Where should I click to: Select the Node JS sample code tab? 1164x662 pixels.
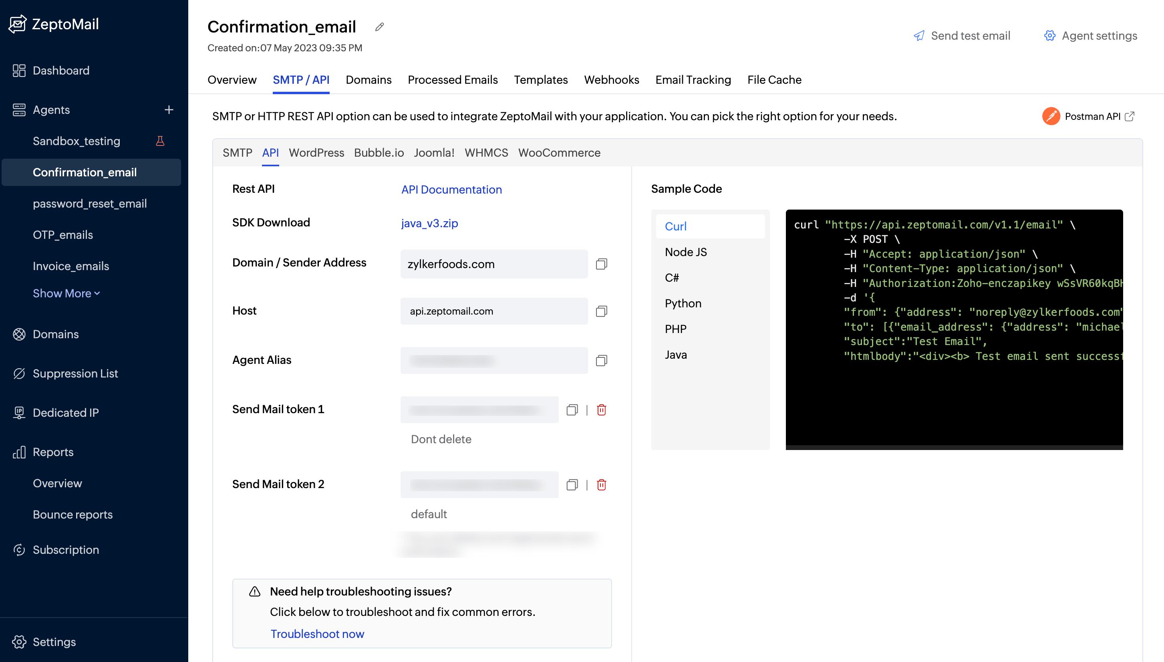[686, 251]
